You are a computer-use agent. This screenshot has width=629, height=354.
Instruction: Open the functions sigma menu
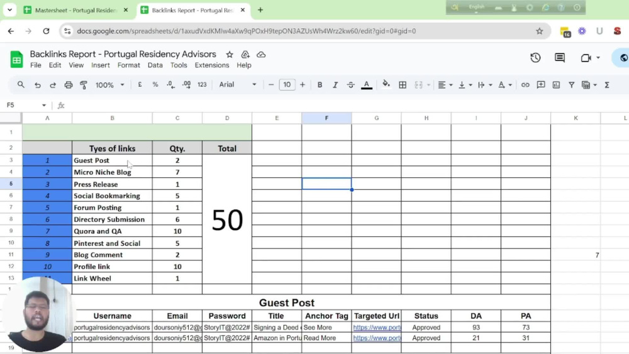pyautogui.click(x=607, y=85)
